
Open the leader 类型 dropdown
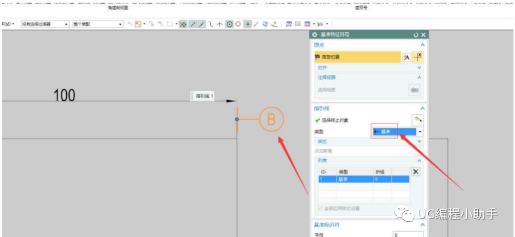point(398,132)
